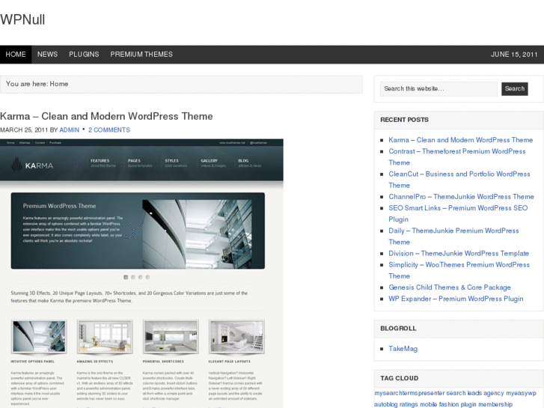Click the 'fashion' tag in tag cloud
The height and width of the screenshot is (408, 544).
pyautogui.click(x=449, y=404)
